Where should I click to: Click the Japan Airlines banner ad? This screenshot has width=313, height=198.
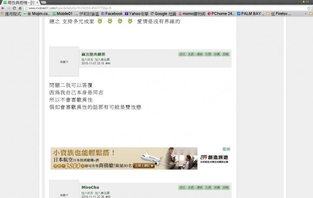pos(124,158)
